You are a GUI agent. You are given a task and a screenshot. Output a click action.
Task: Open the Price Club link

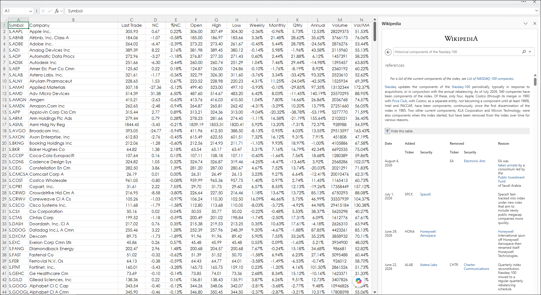(399, 101)
